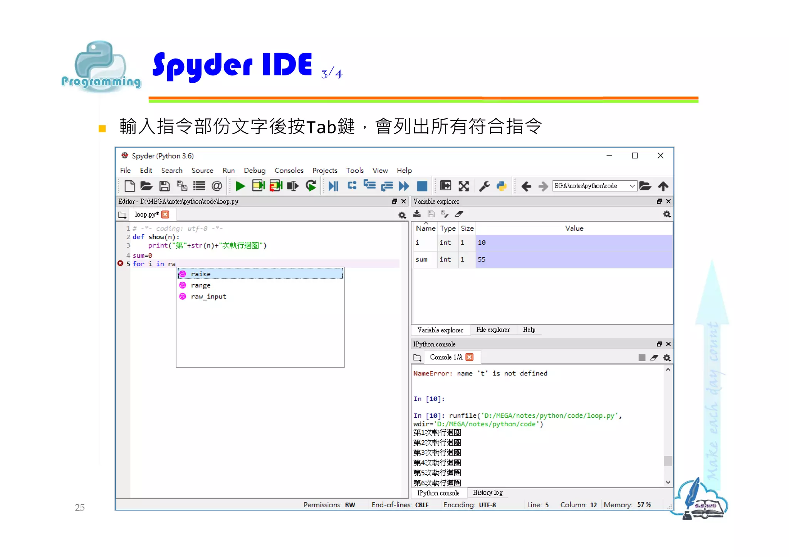
Task: Open Variable explorer options gear
Action: (667, 214)
